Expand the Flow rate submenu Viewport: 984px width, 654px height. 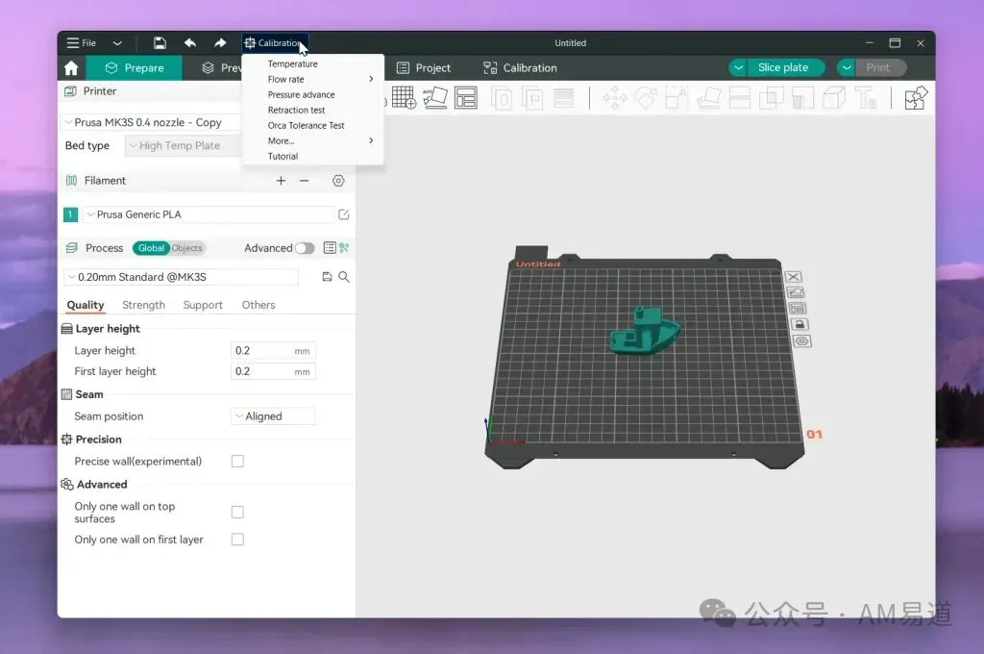(312, 79)
